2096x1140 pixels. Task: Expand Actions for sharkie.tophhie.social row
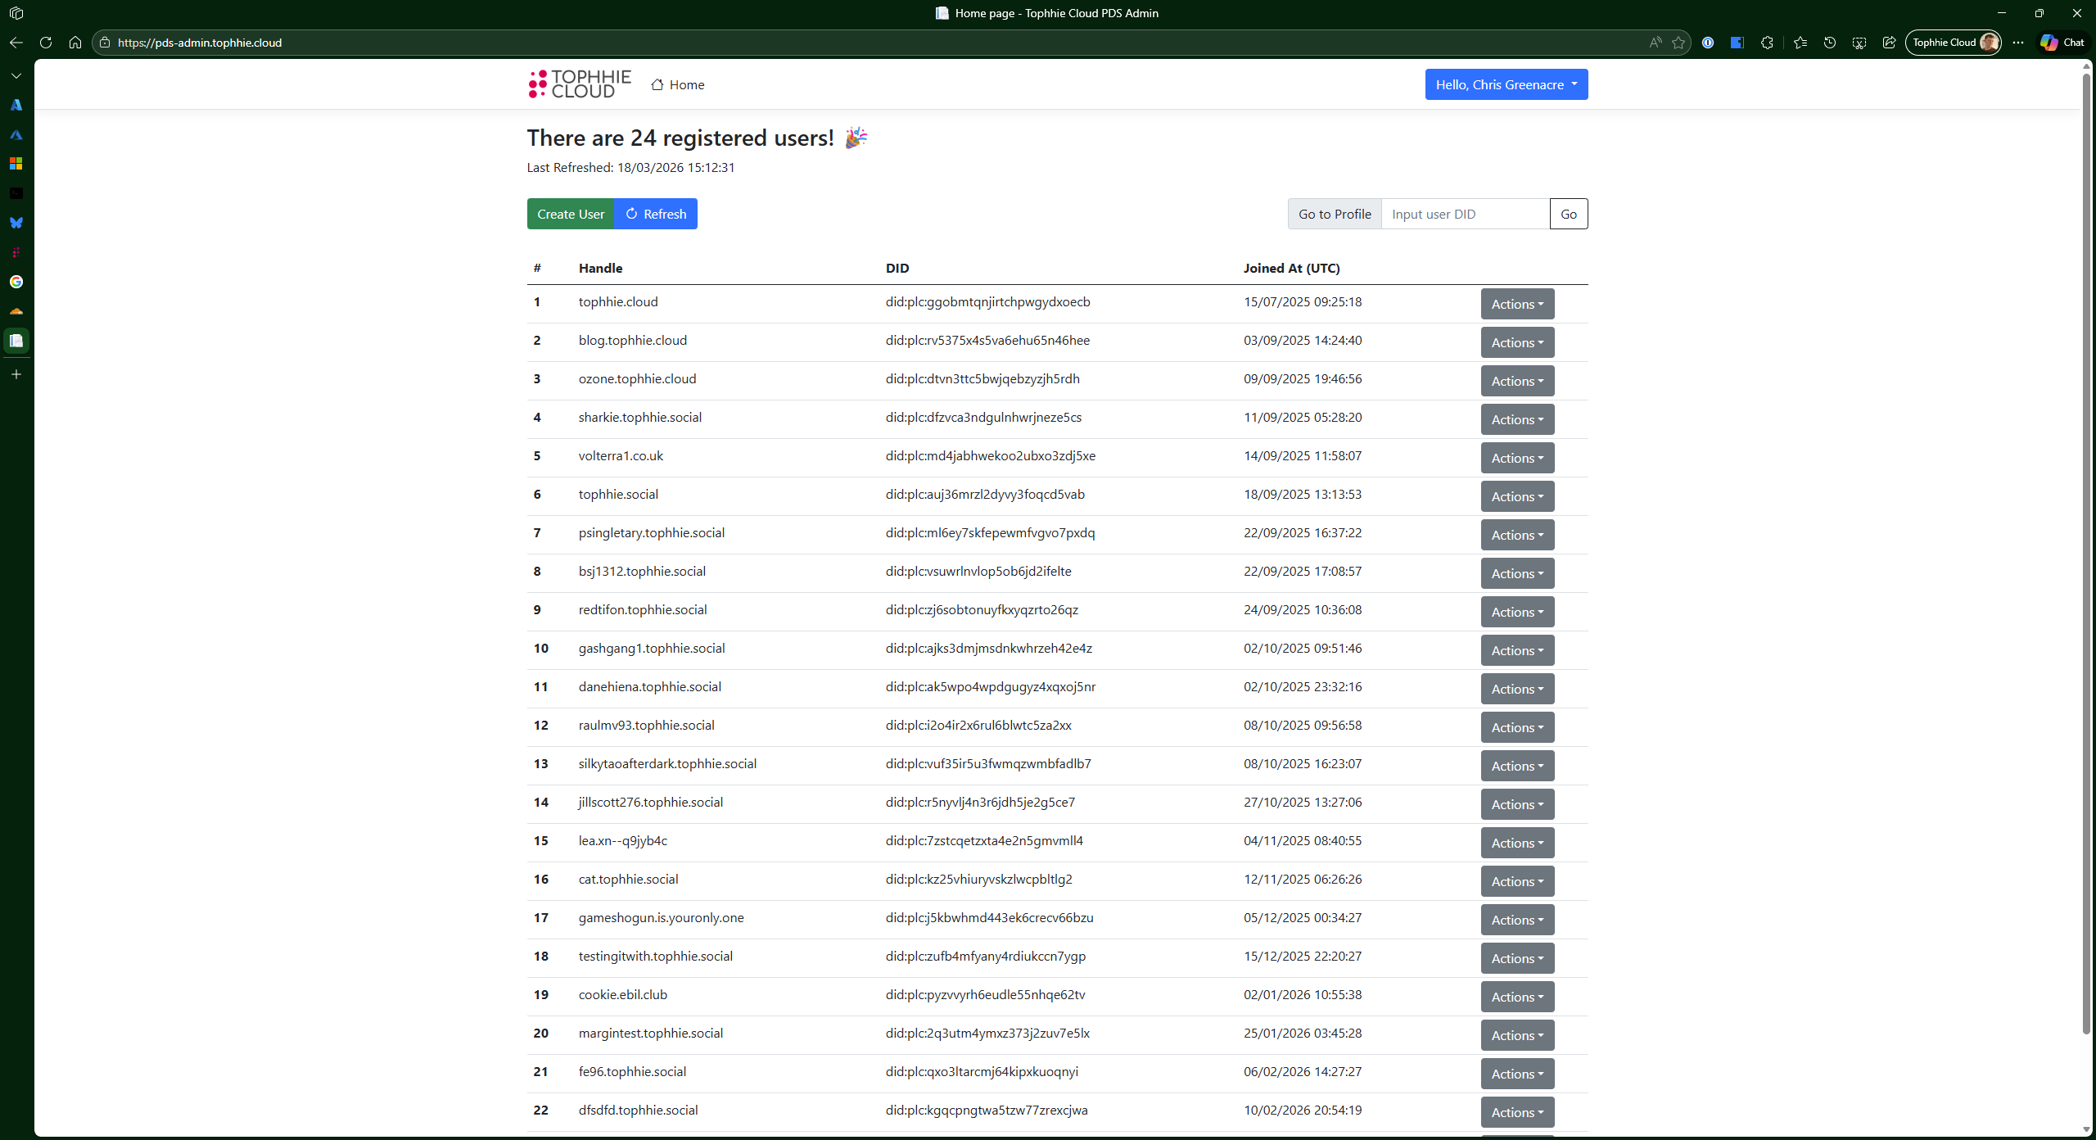(1516, 419)
